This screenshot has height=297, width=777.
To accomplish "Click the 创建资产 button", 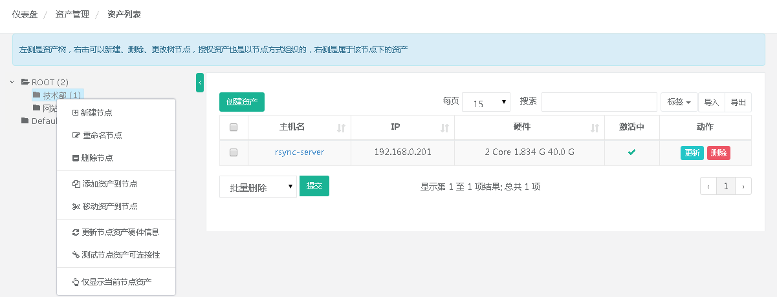I will (242, 102).
